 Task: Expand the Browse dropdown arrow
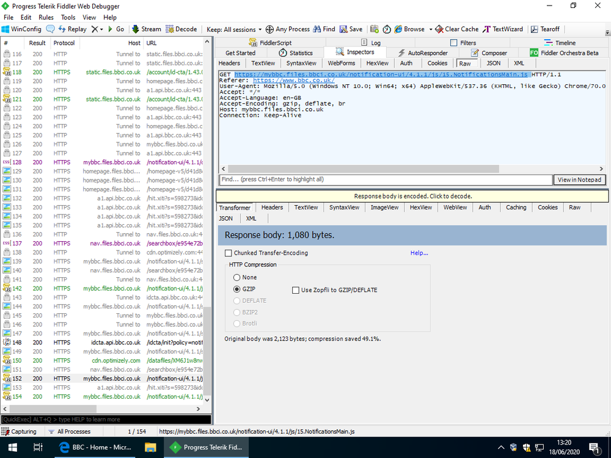pos(431,29)
